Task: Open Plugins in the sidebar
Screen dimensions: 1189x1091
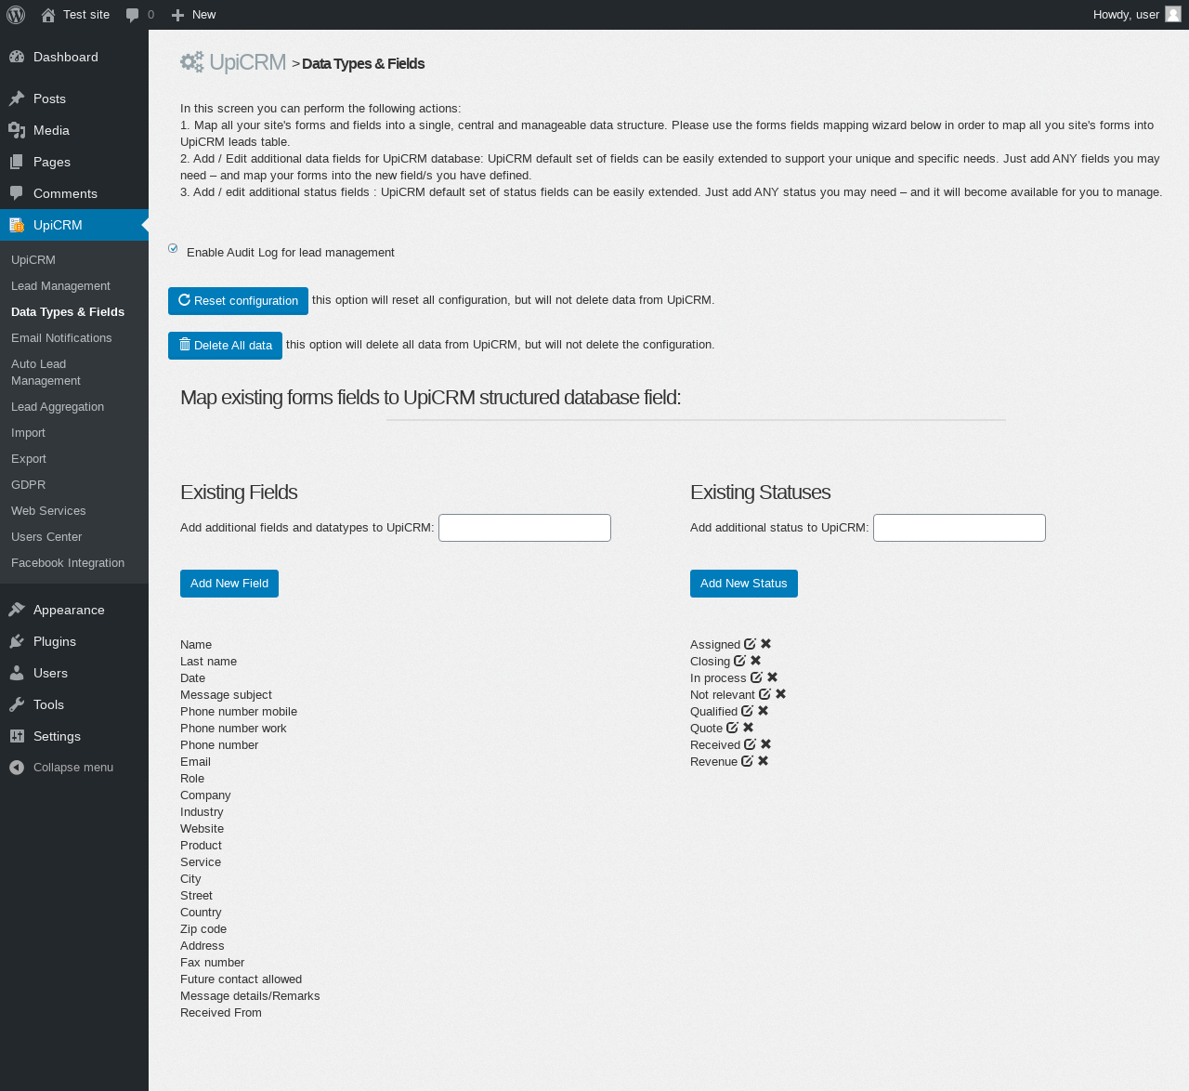Action: point(74,641)
